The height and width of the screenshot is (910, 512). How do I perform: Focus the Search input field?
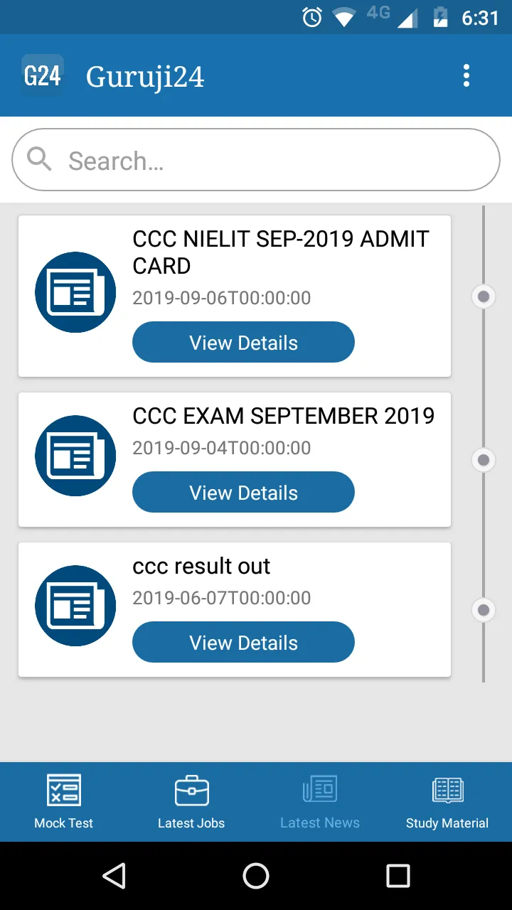click(270, 161)
